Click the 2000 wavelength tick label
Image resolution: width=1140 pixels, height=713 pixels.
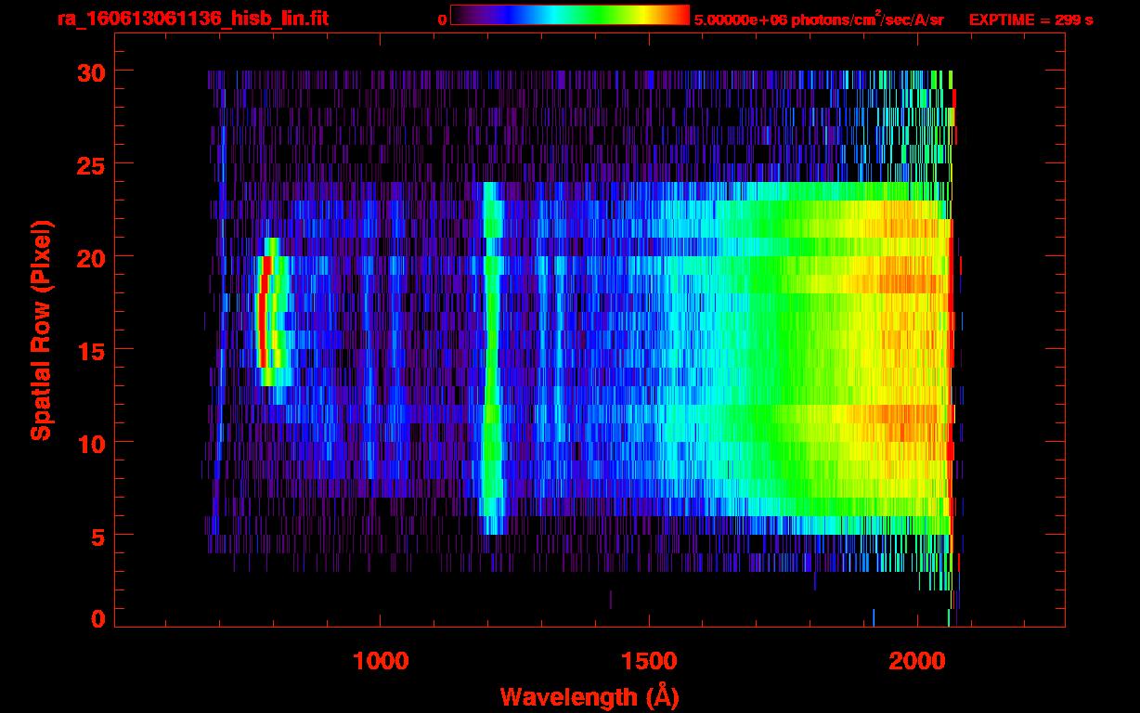[915, 661]
